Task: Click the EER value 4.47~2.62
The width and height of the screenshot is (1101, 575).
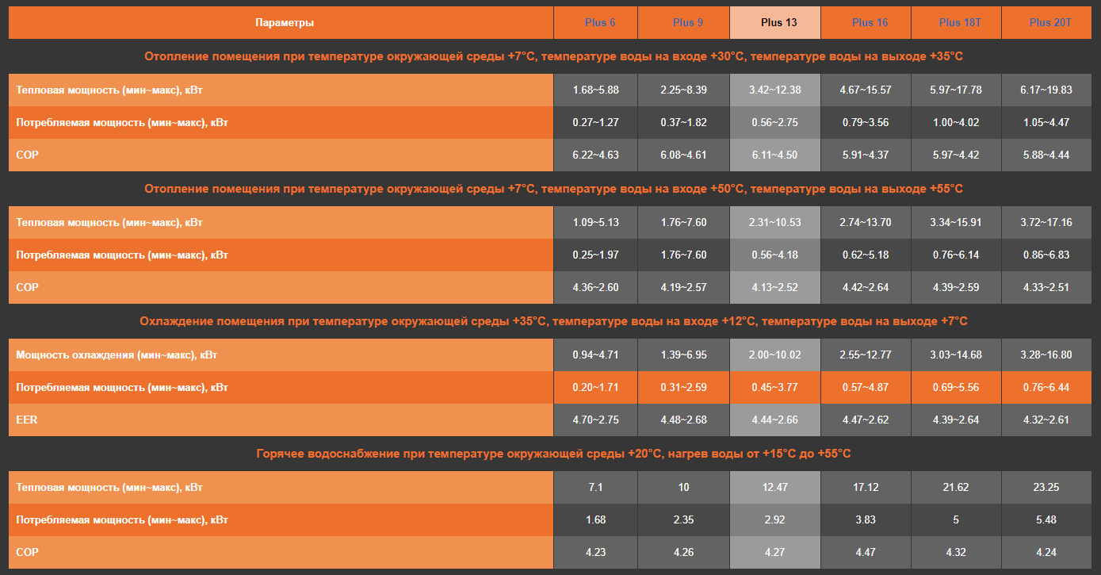Action: click(x=865, y=420)
